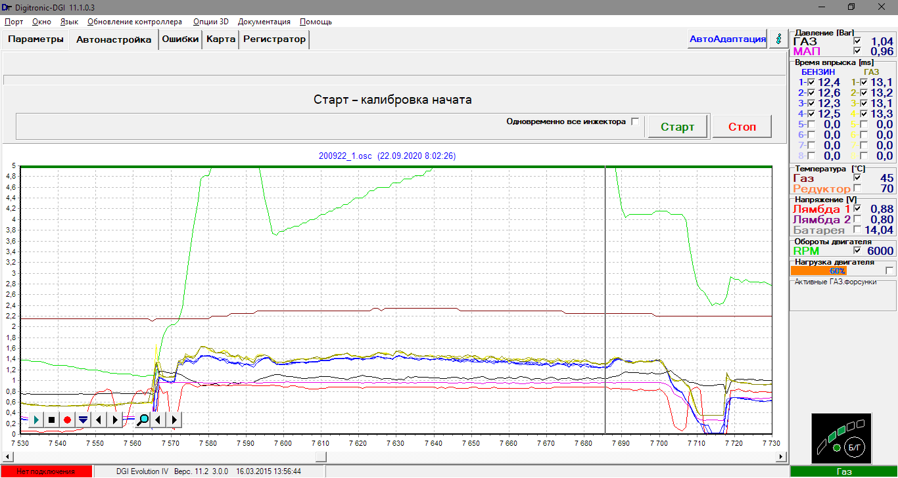Screen dimensions: 898x478
Task: Click the orange engine load 60% bar
Action: [x=818, y=271]
